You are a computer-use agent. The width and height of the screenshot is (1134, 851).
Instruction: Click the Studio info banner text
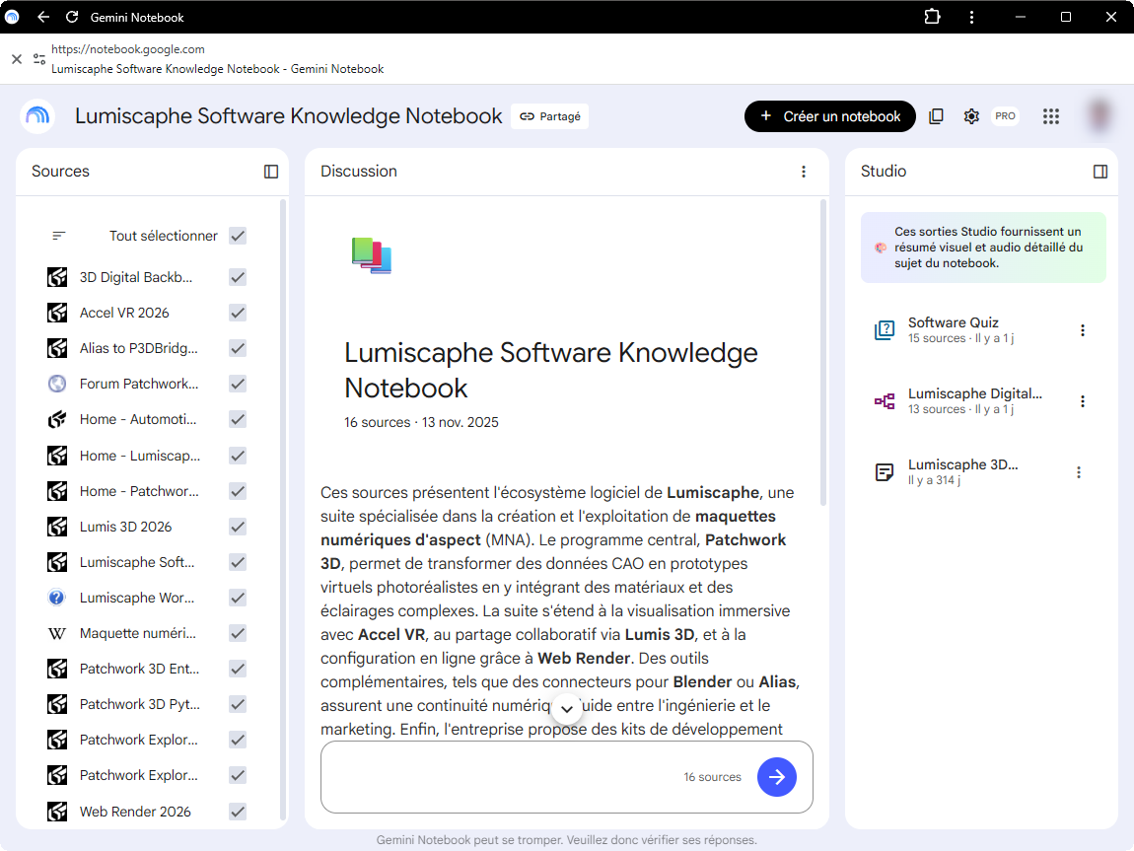[989, 248]
